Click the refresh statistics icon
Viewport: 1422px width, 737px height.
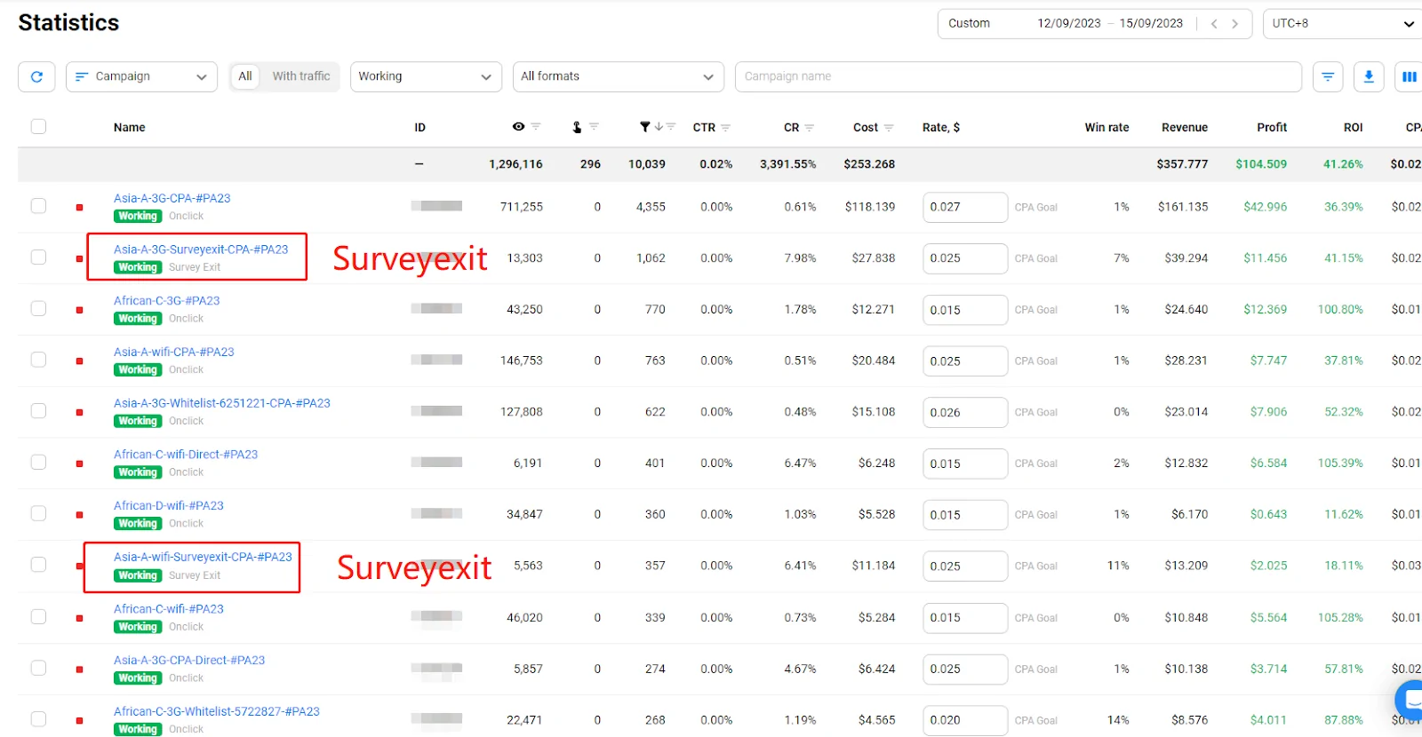click(x=36, y=76)
